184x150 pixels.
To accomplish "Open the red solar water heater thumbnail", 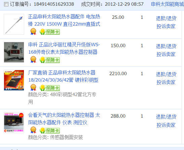I will (x=14, y=80).
